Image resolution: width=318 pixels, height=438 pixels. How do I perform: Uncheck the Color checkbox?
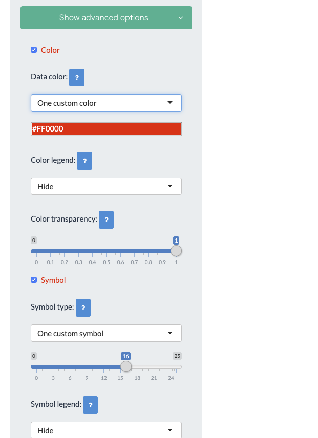pos(34,50)
